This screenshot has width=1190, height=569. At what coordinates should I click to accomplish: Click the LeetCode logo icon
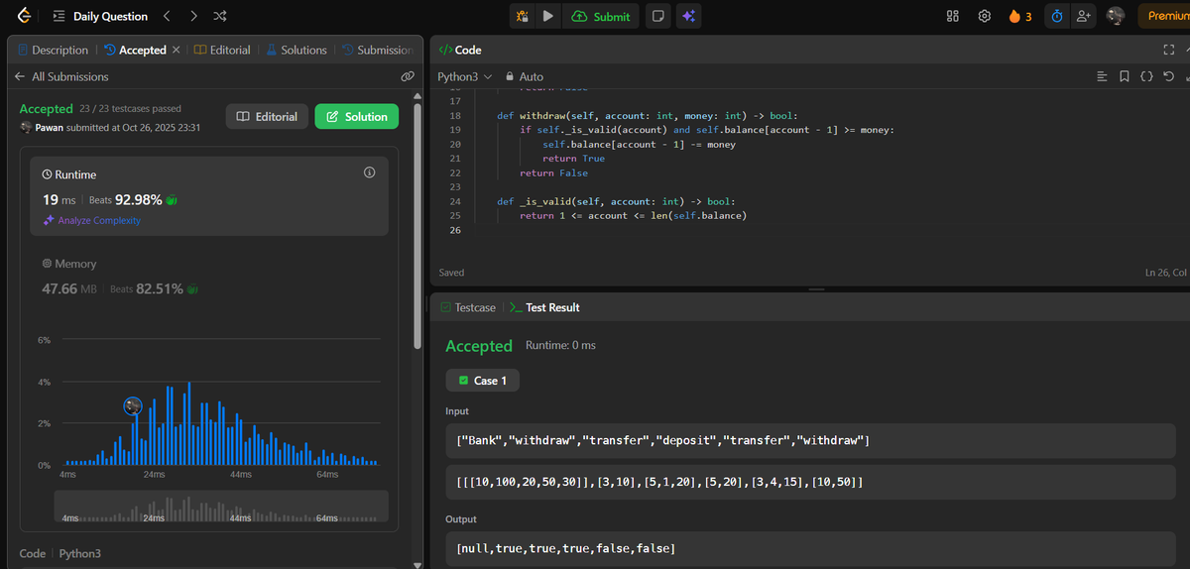(24, 16)
